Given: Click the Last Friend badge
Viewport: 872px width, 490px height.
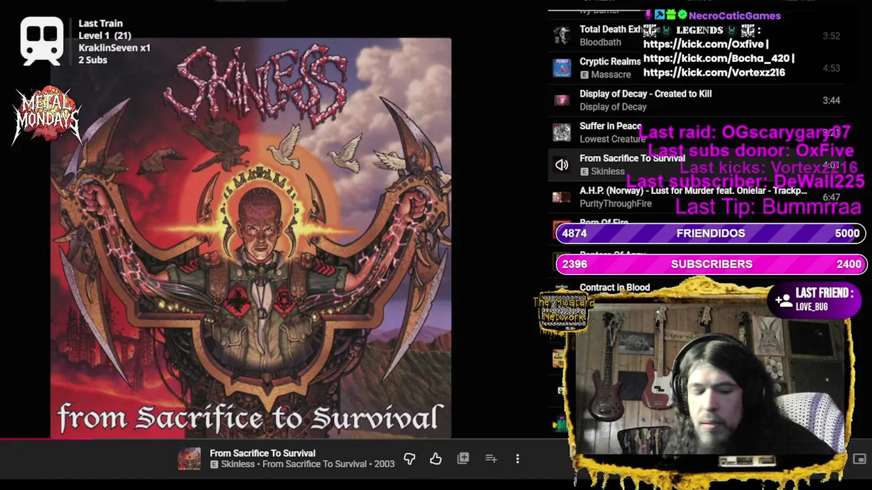Looking at the screenshot, I should click(x=814, y=299).
